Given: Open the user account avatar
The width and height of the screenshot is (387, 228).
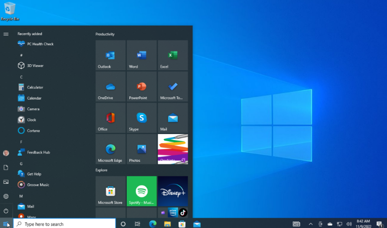Looking at the screenshot, I should click(6, 153).
